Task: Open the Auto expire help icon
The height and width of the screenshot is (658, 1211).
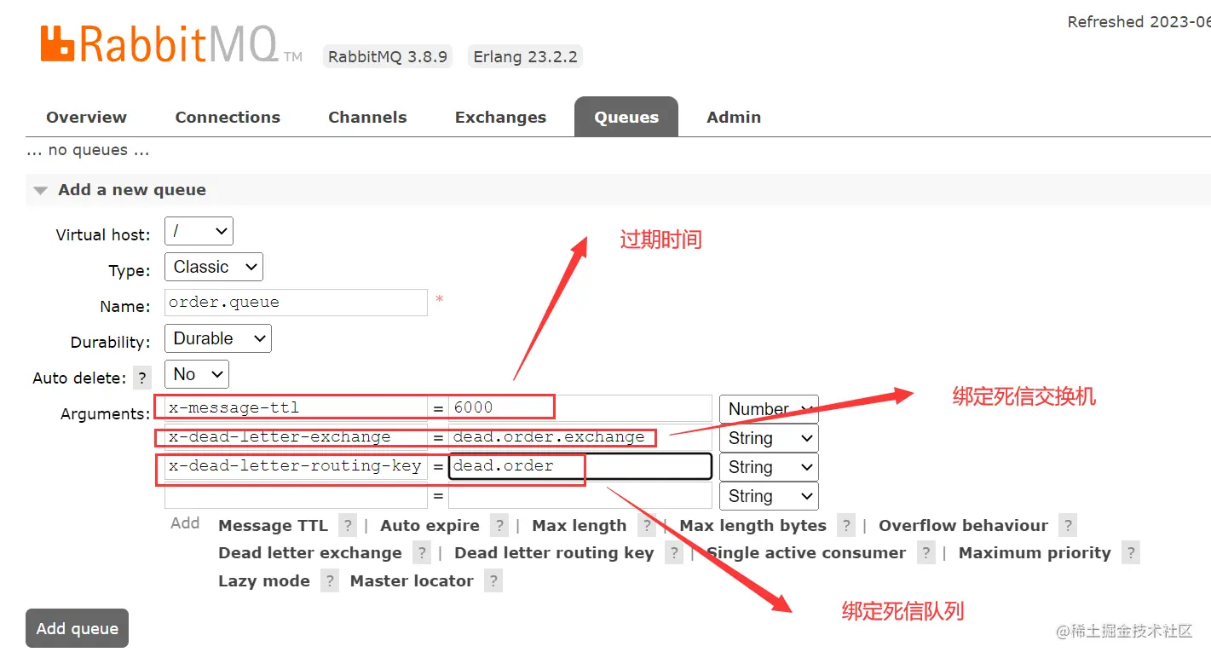Action: pyautogui.click(x=499, y=525)
